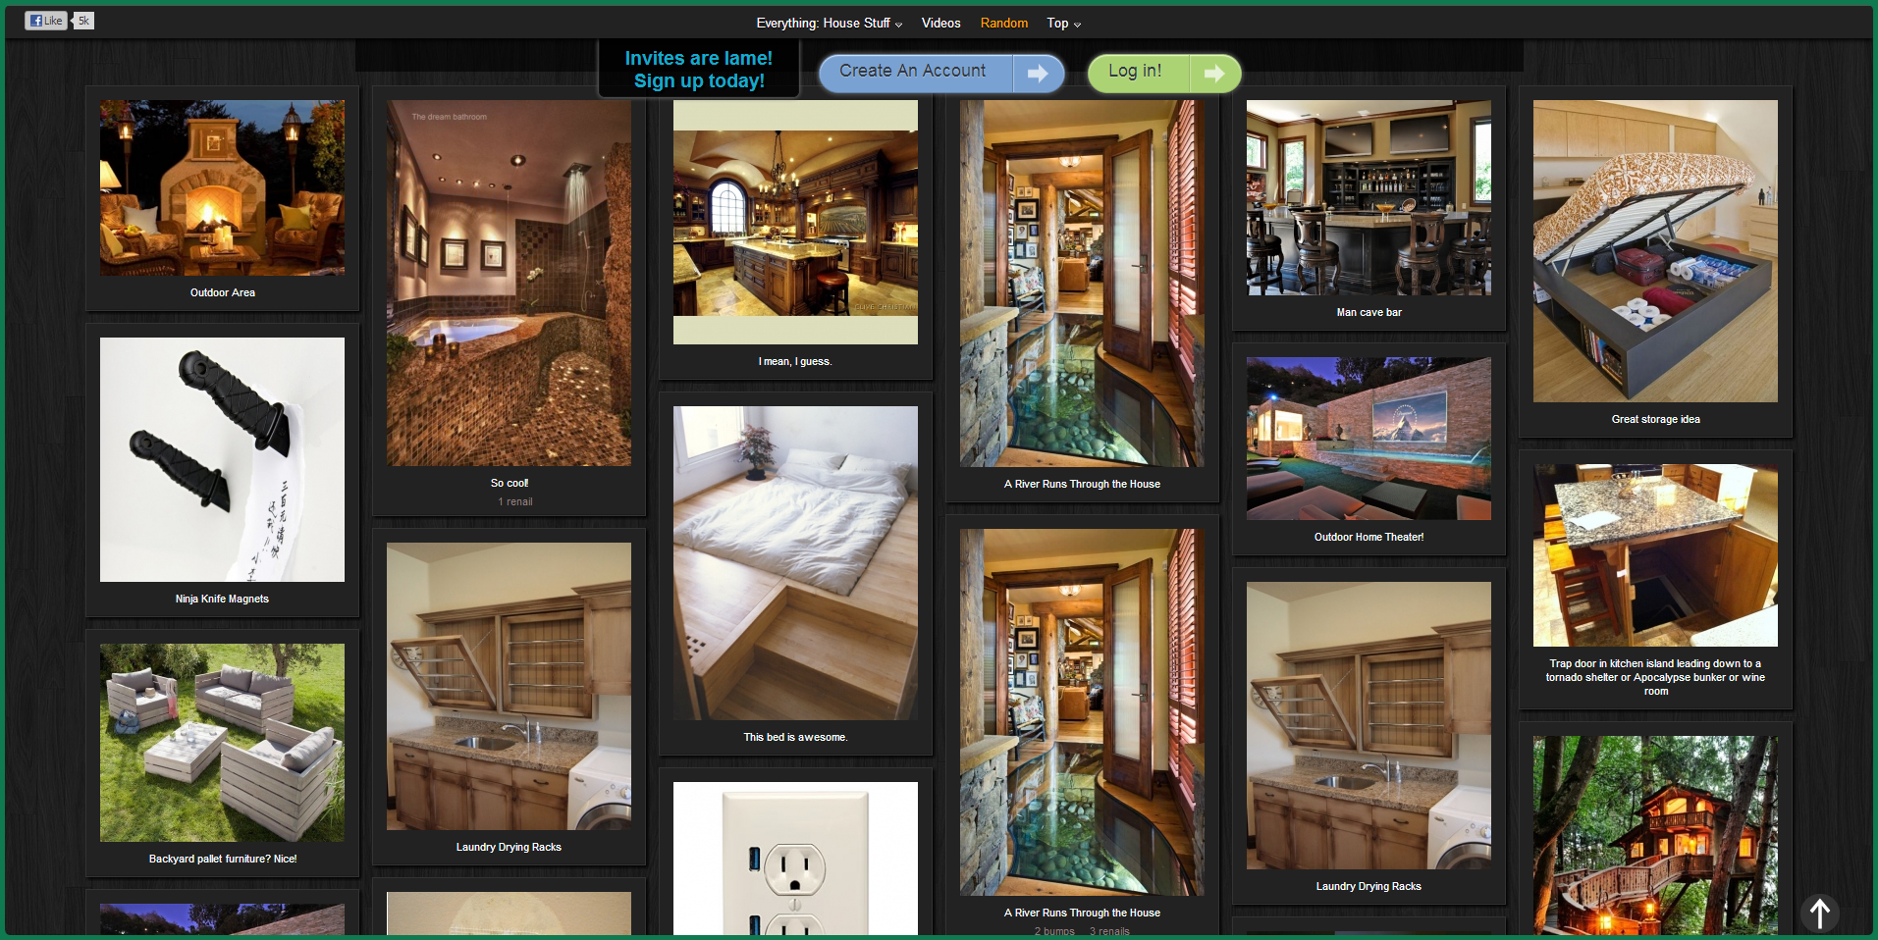Open the Outdoor Home Theater picture

(1368, 439)
